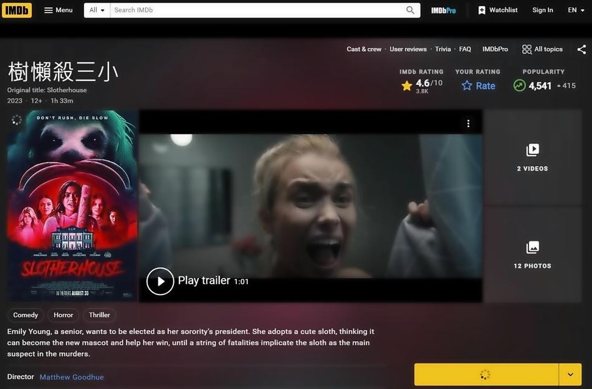Open the Watchlist
The width and height of the screenshot is (592, 389).
click(498, 10)
